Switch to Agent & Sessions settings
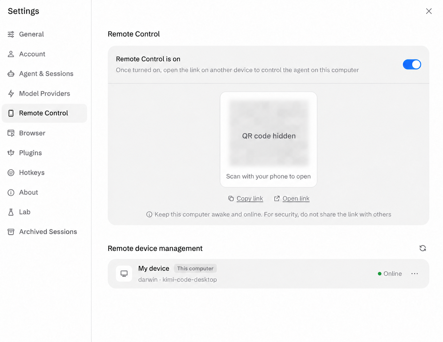The width and height of the screenshot is (443, 342). pos(44,74)
